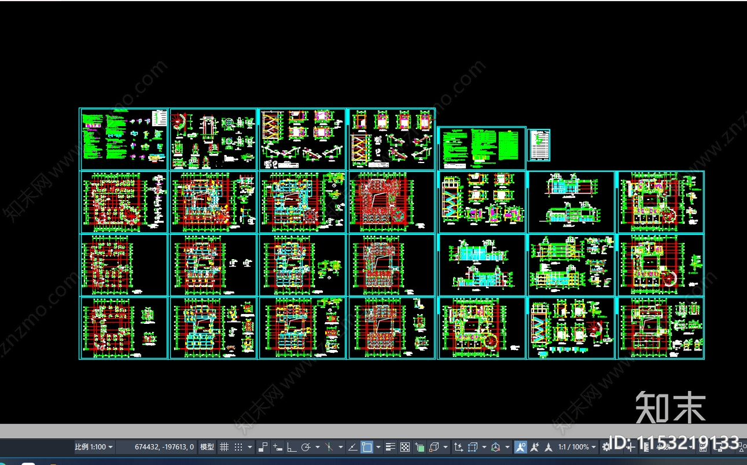Toggle lineweight display icon

(390, 446)
